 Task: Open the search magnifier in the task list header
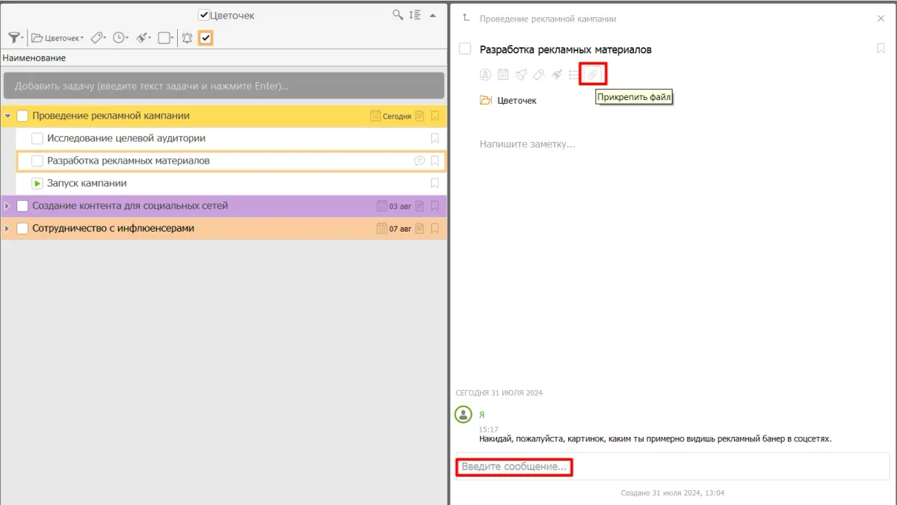[x=398, y=15]
